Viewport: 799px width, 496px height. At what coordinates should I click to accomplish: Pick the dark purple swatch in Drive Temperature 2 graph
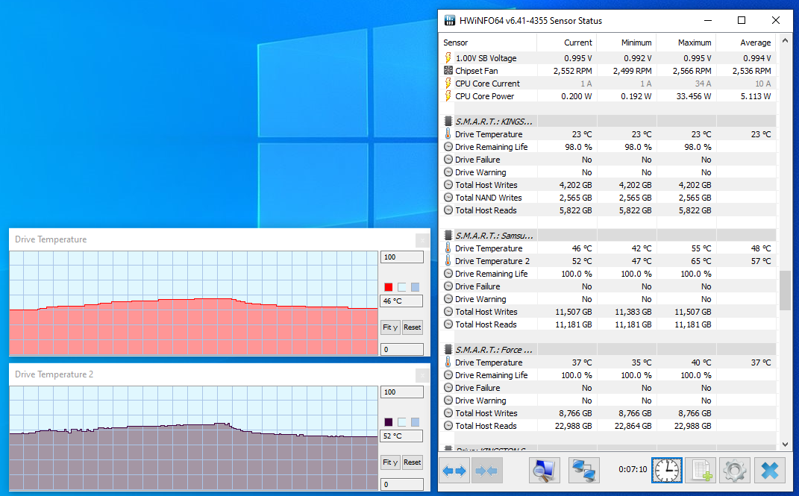pos(388,422)
